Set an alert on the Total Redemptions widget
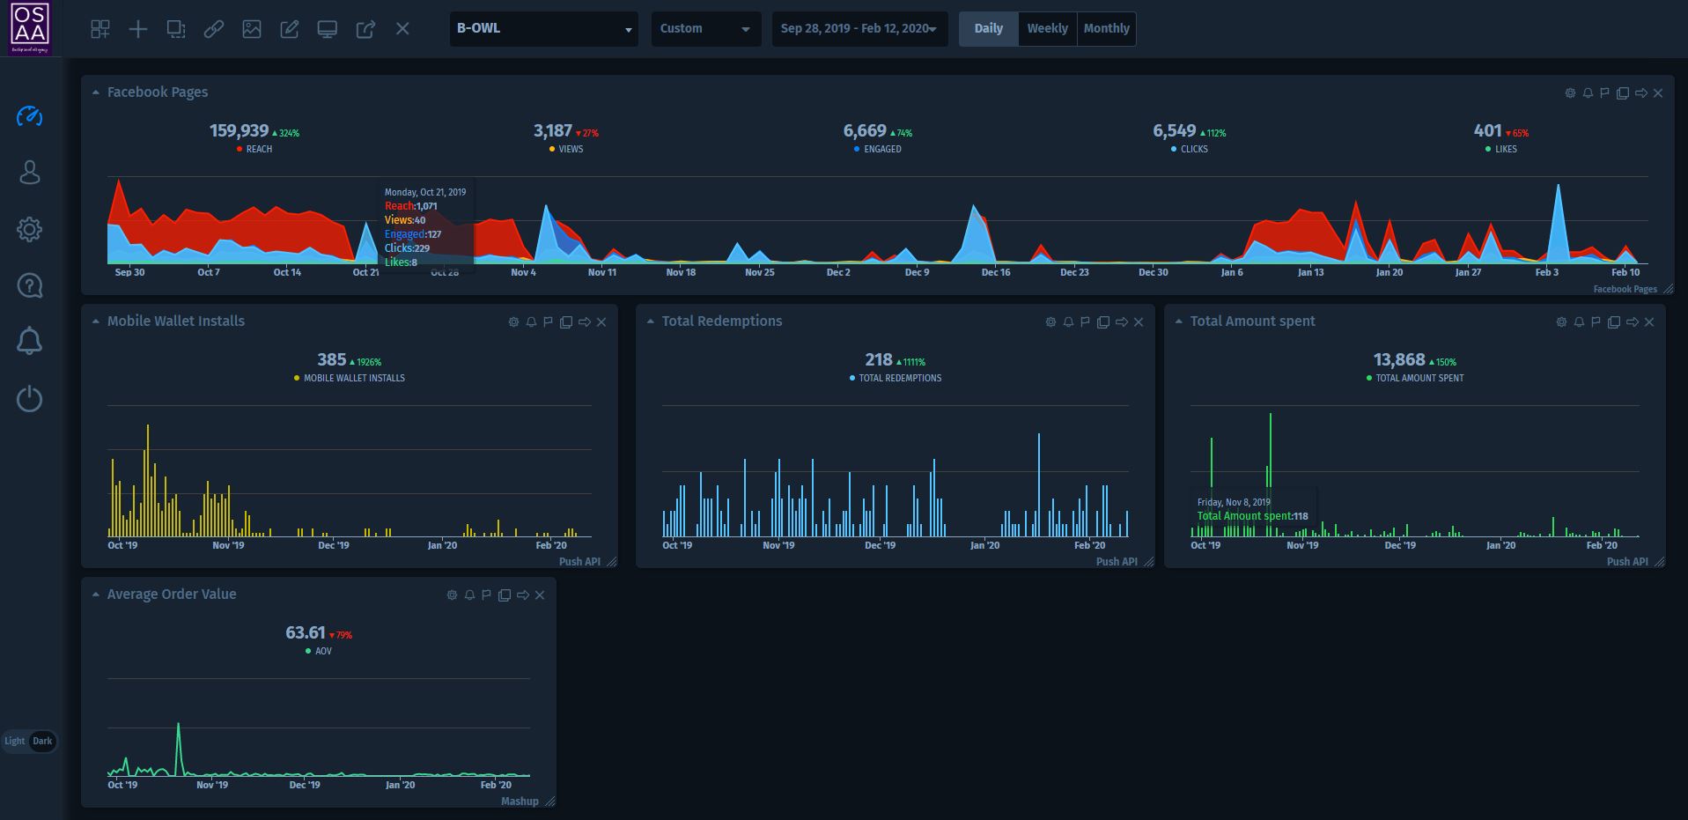Image resolution: width=1688 pixels, height=820 pixels. tap(1067, 322)
